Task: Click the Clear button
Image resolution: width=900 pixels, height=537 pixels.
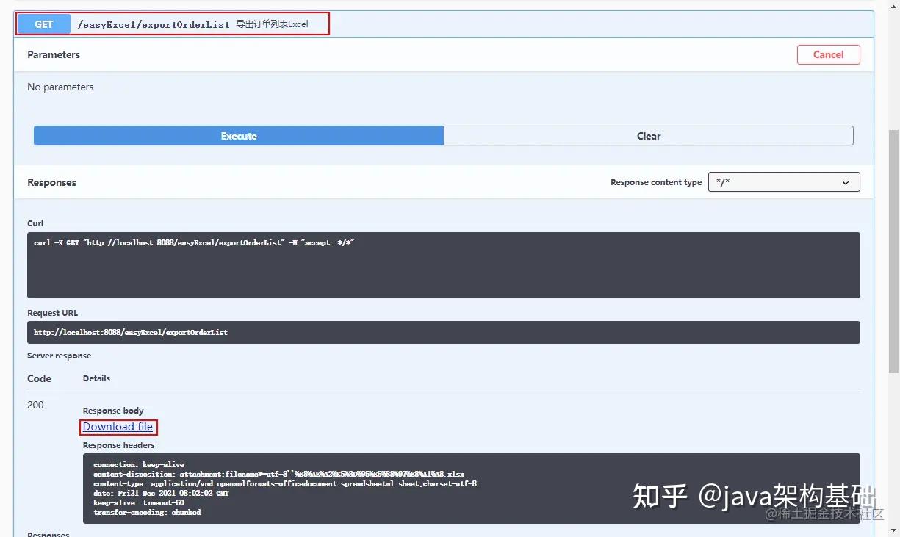Action: coord(648,135)
